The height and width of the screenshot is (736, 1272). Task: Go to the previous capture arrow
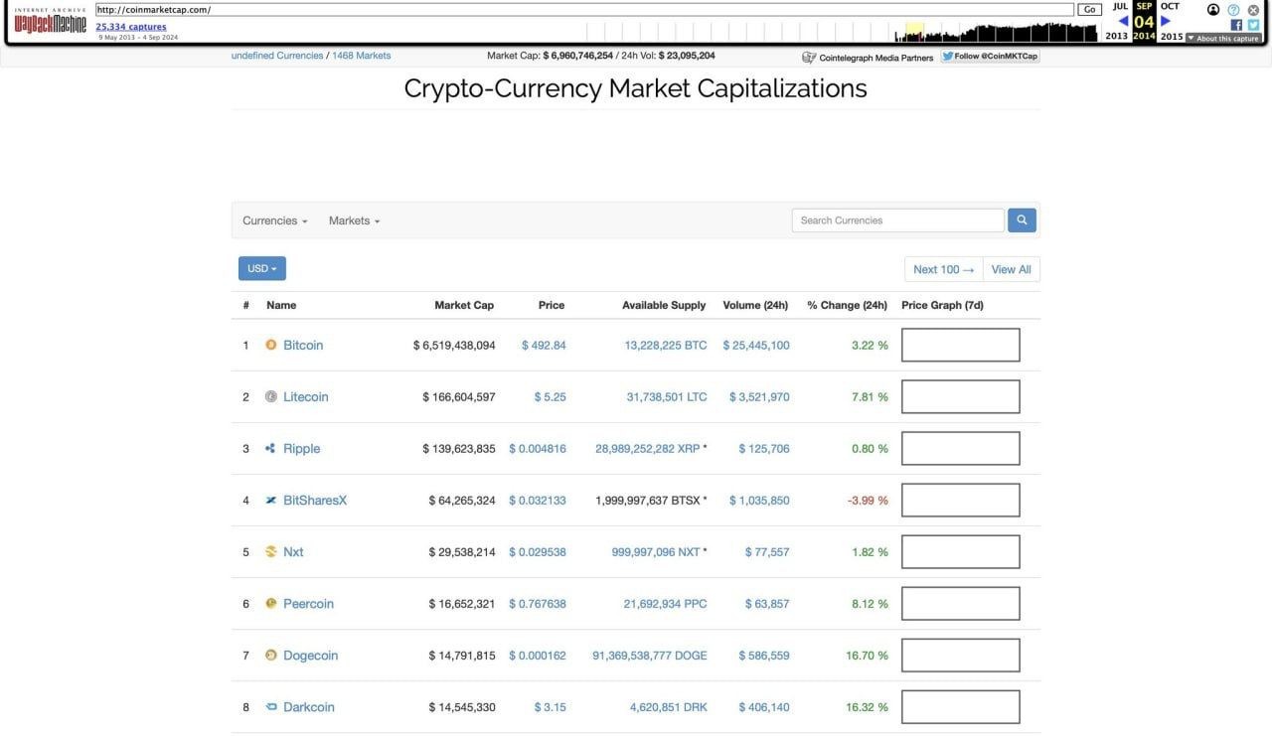pos(1123,21)
